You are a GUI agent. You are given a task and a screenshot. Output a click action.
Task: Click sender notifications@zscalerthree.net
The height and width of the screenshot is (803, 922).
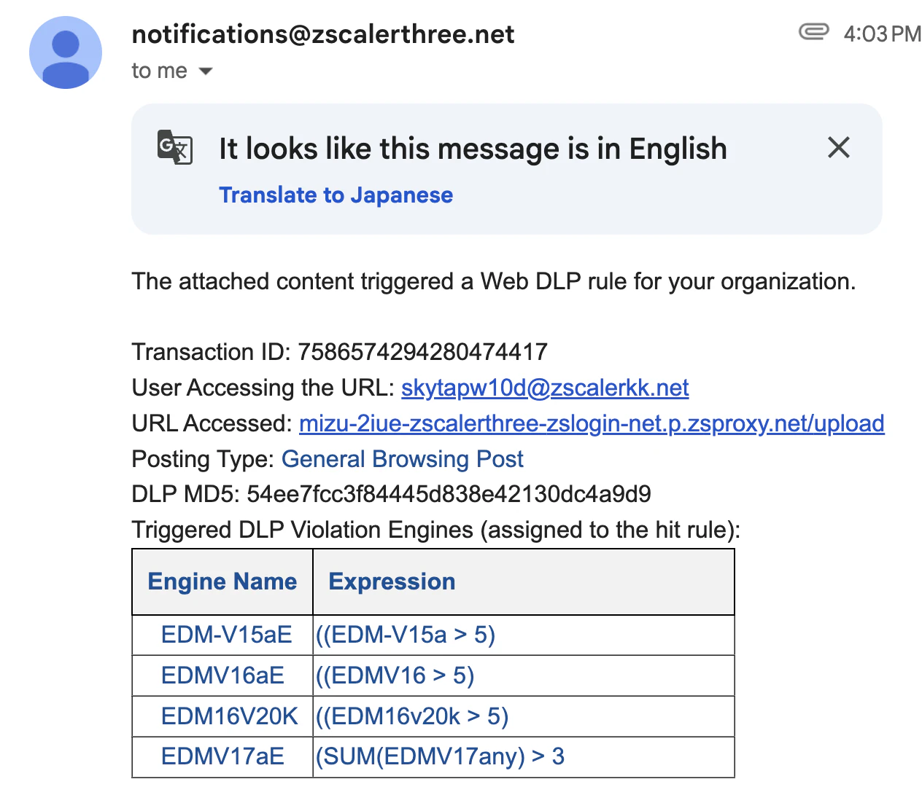[x=323, y=34]
